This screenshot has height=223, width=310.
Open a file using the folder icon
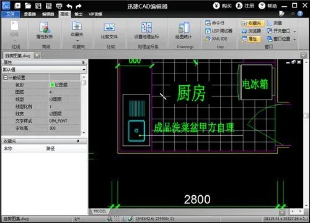pos(28,6)
